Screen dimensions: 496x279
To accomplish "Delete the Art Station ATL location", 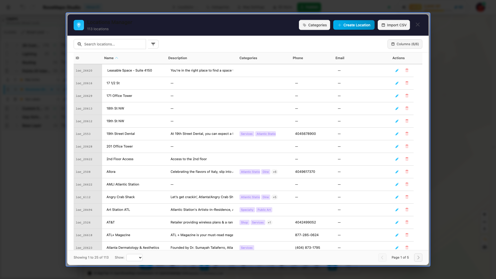I will coord(407,210).
